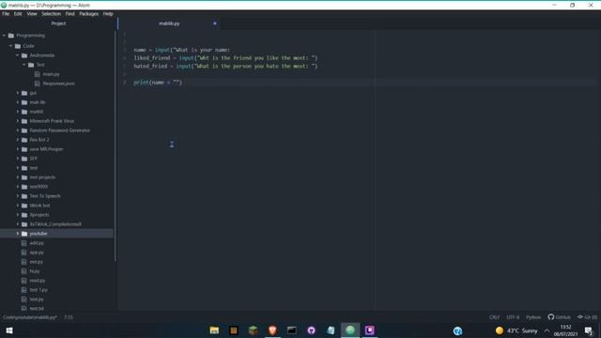Click the Minecraft Prank Virus folder icon
601x338 pixels.
point(24,121)
